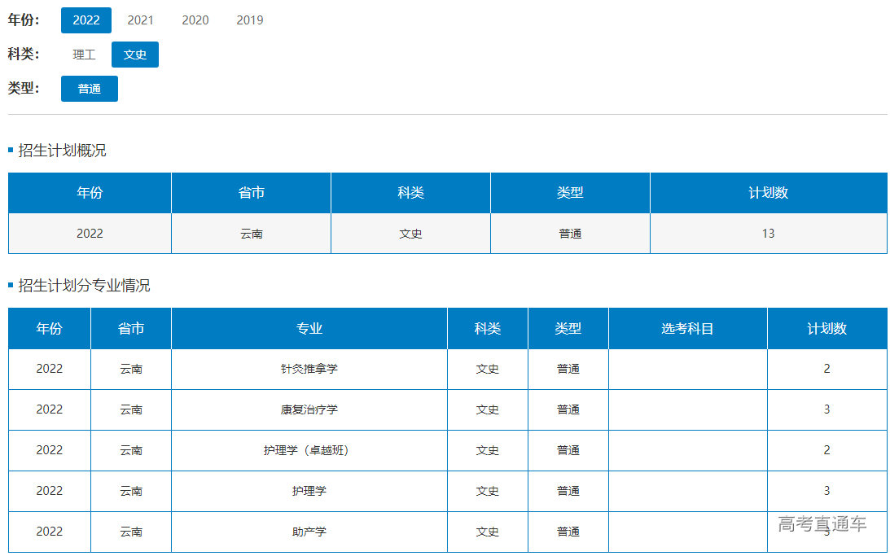Click the 招生计划概况 section heading

(62, 151)
